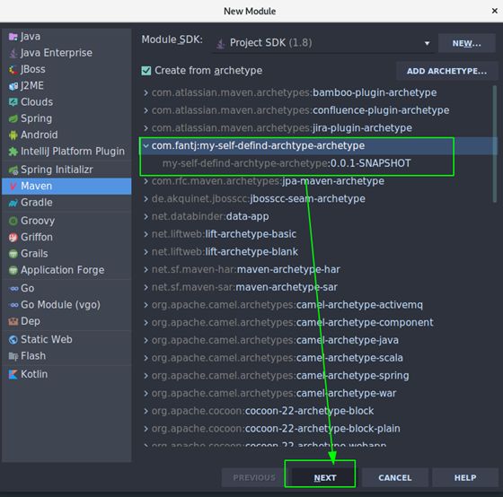
Task: Click the Next button
Action: (325, 478)
